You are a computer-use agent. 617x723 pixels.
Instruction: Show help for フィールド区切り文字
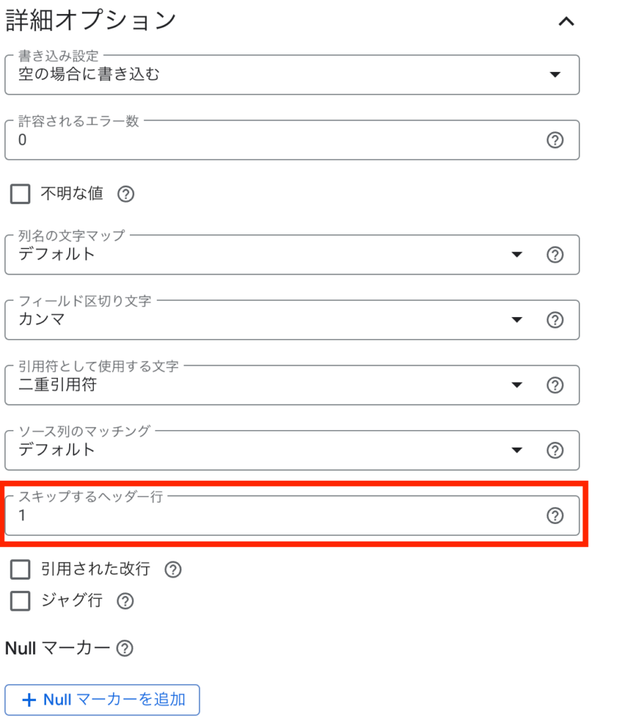[x=555, y=320]
